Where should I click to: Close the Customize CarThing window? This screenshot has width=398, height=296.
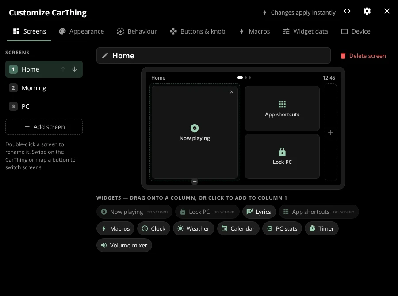click(387, 11)
